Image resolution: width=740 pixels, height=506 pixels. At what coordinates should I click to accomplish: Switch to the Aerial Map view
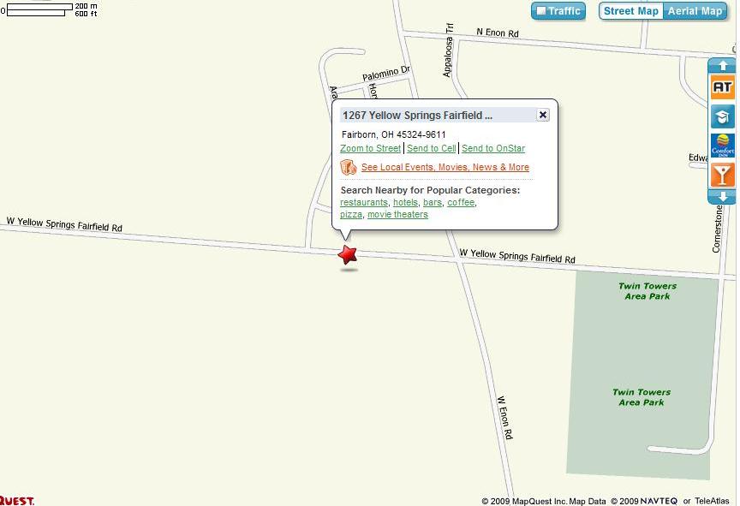695,11
